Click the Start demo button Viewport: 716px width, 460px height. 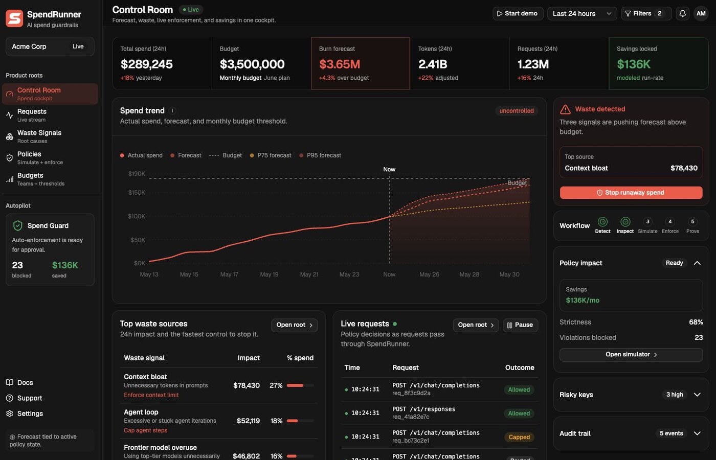tap(518, 14)
